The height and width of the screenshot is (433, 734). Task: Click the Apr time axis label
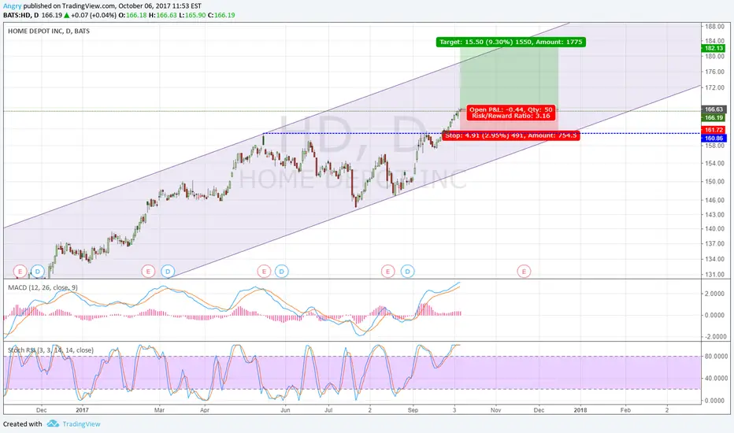pyautogui.click(x=205, y=410)
